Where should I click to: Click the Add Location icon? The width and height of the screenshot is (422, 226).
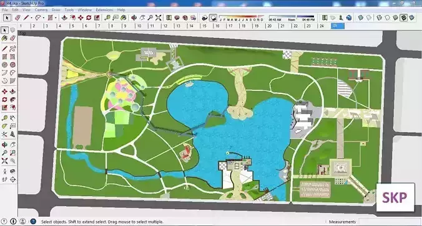325,17
